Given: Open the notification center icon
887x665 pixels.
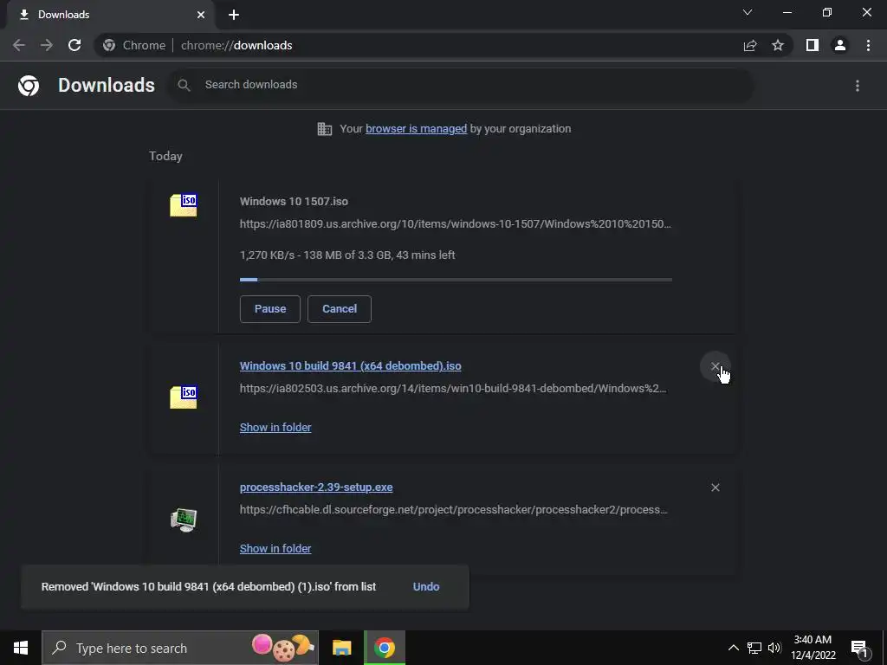Looking at the screenshot, I should [x=859, y=648].
